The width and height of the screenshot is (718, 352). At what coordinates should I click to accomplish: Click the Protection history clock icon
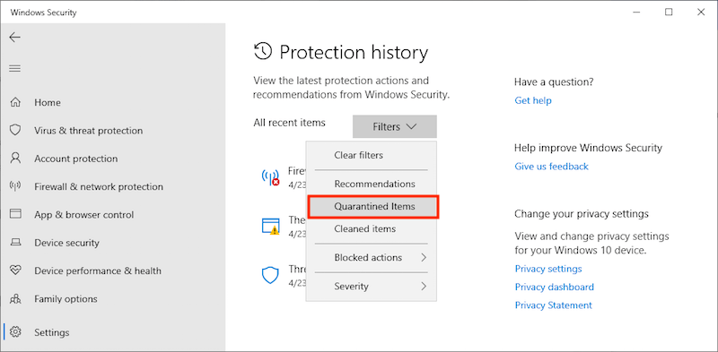[x=263, y=52]
